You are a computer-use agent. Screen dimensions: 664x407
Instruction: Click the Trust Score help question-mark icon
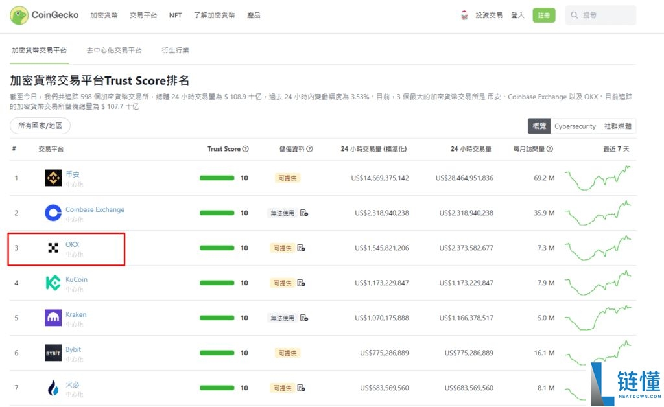point(246,149)
